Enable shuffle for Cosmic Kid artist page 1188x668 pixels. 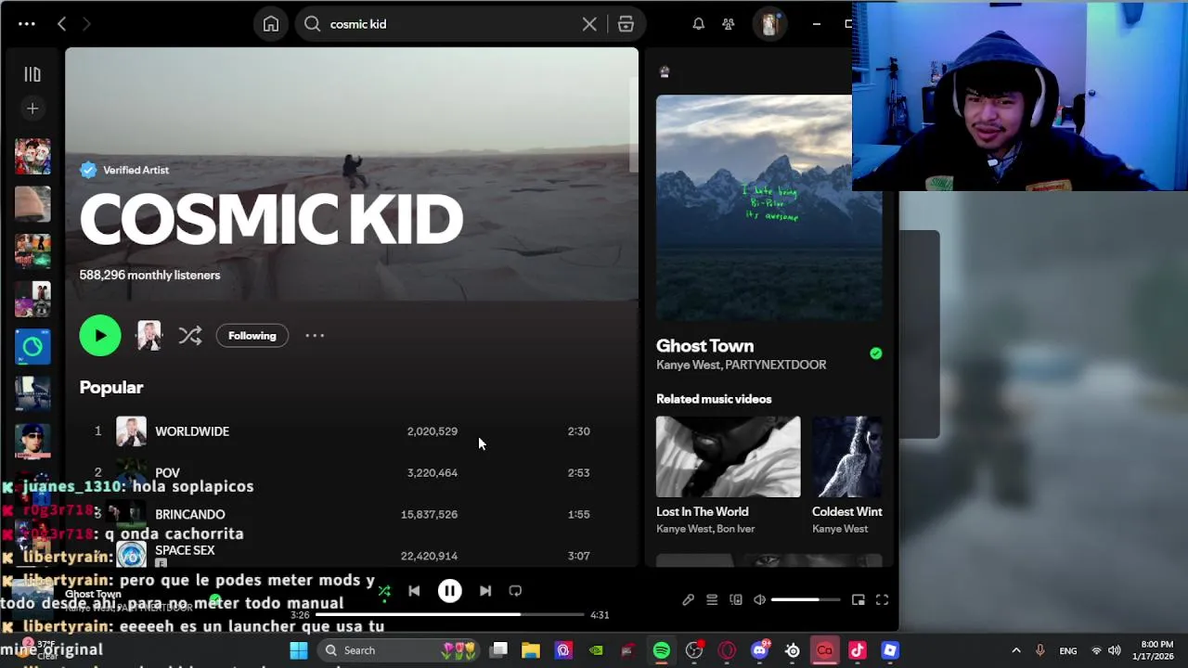pyautogui.click(x=190, y=336)
